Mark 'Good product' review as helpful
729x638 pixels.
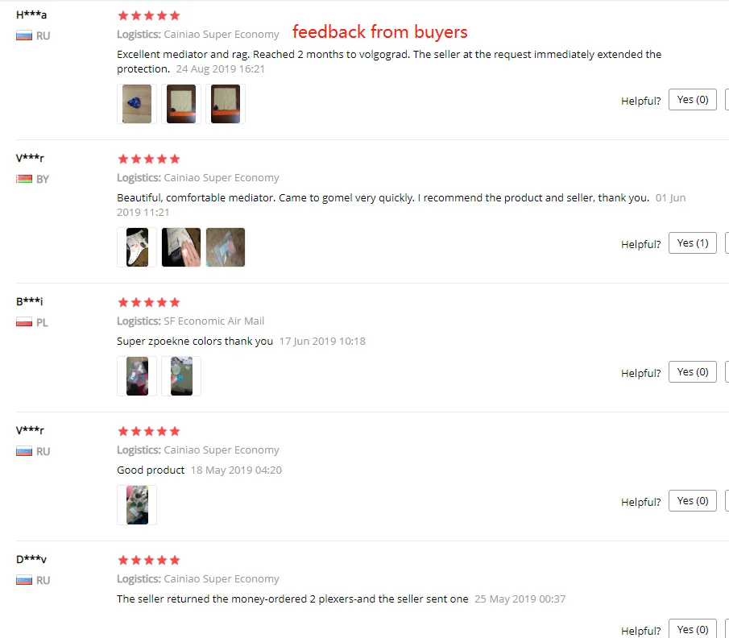click(692, 500)
